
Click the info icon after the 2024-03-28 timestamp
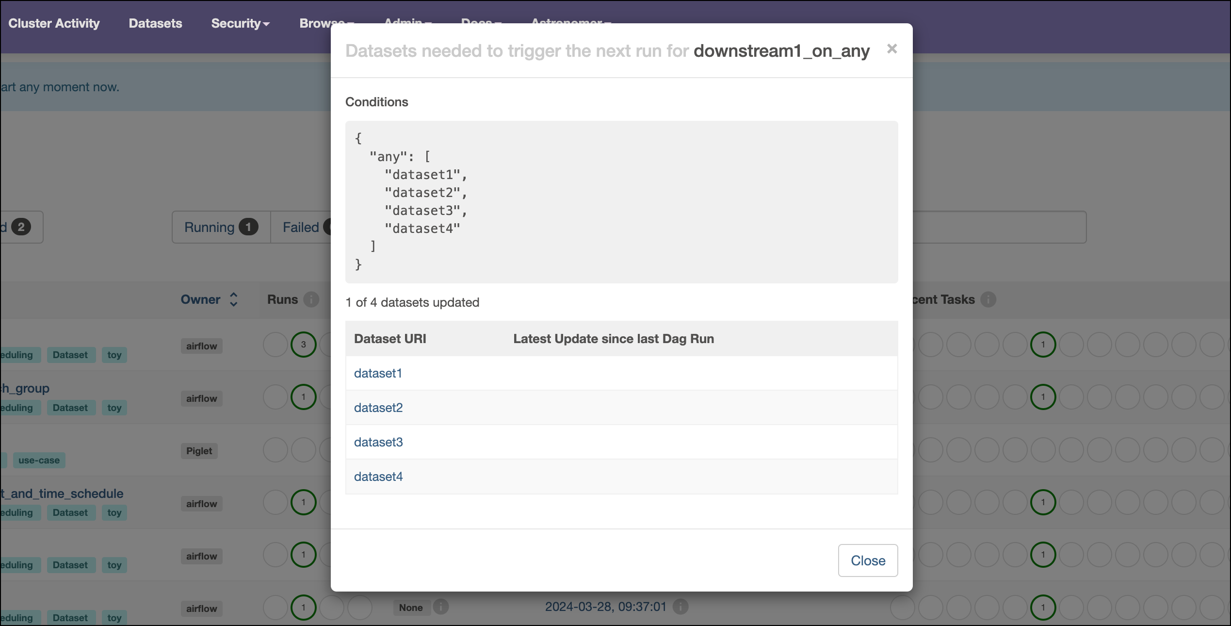pyautogui.click(x=680, y=607)
